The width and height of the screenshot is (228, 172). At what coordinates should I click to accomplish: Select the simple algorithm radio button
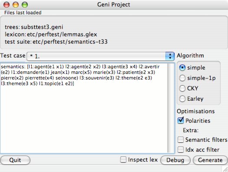click(182, 68)
